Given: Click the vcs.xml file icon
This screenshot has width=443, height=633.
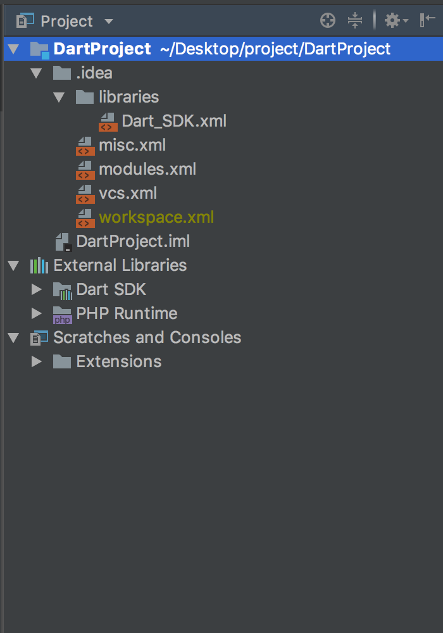Looking at the screenshot, I should 84,194.
